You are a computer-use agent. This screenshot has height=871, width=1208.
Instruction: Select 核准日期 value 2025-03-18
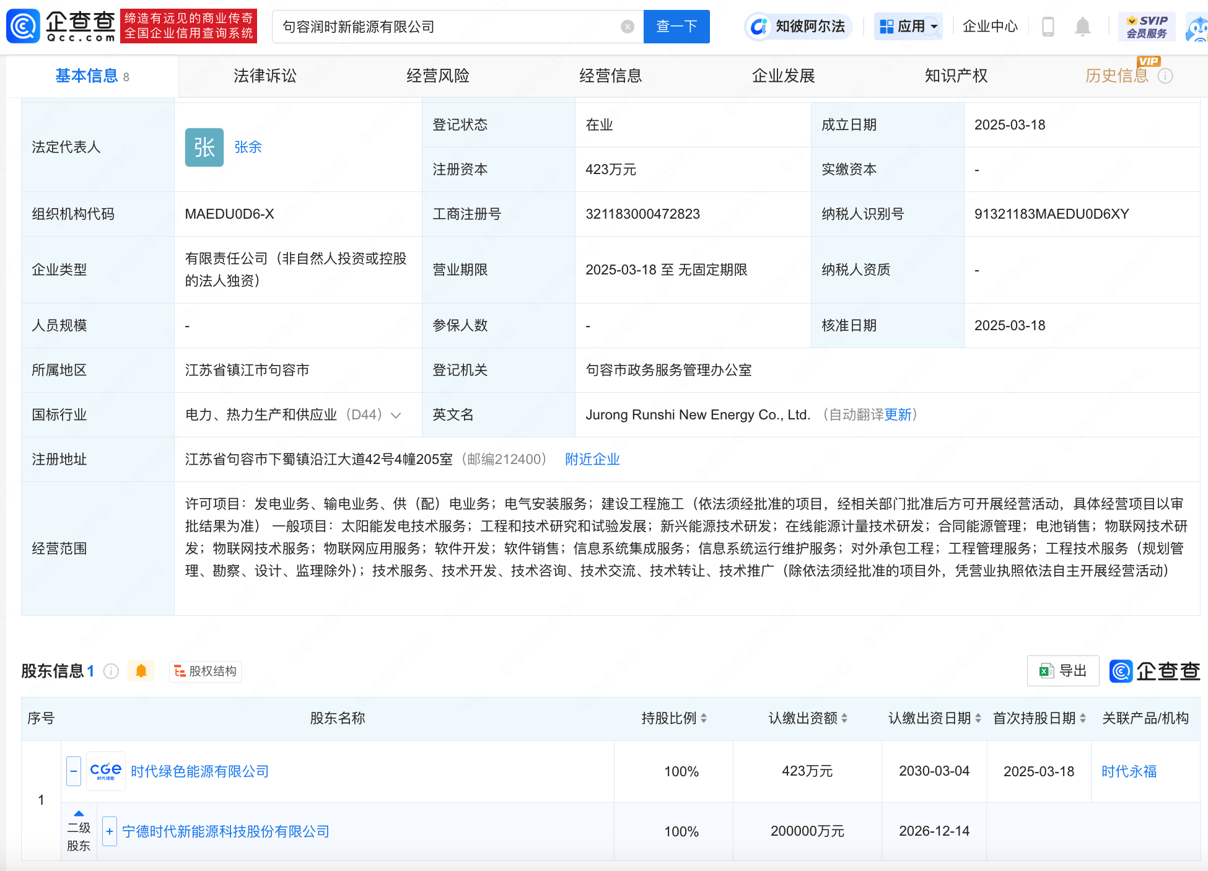(x=1009, y=326)
